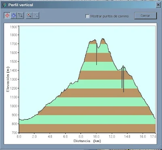This screenshot has width=162, height=150.
Task: Click the 14.0 distance axis label
Action: pos(127,137)
